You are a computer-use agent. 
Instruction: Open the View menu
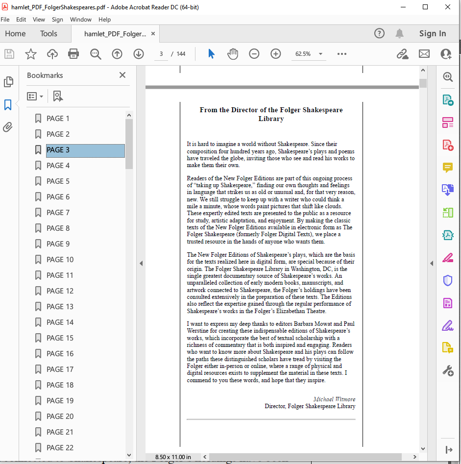(x=39, y=20)
